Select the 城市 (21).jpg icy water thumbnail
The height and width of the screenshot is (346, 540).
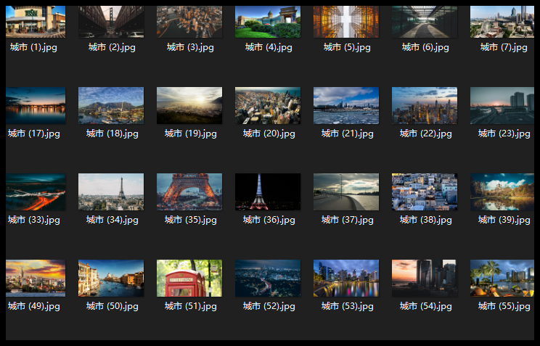pyautogui.click(x=346, y=105)
